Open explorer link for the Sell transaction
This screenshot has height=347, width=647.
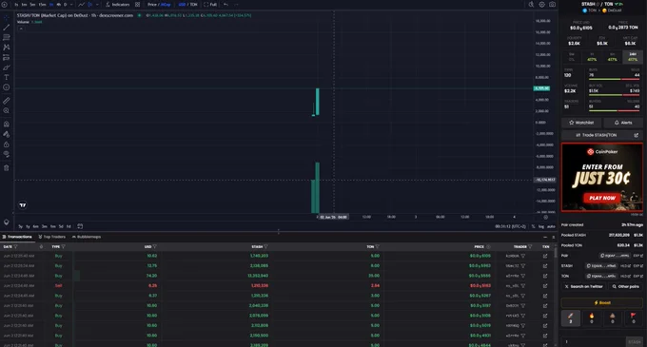coord(545,285)
